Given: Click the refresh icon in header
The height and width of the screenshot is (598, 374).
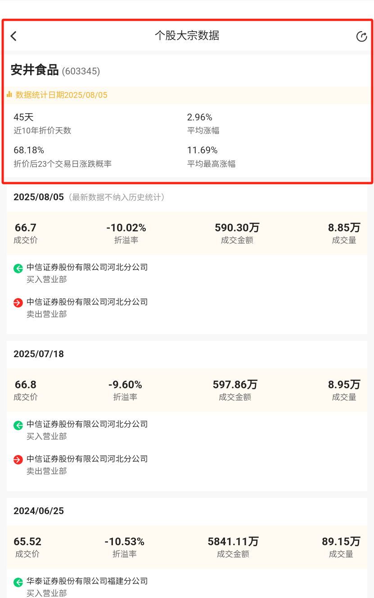Looking at the screenshot, I should click(x=361, y=37).
